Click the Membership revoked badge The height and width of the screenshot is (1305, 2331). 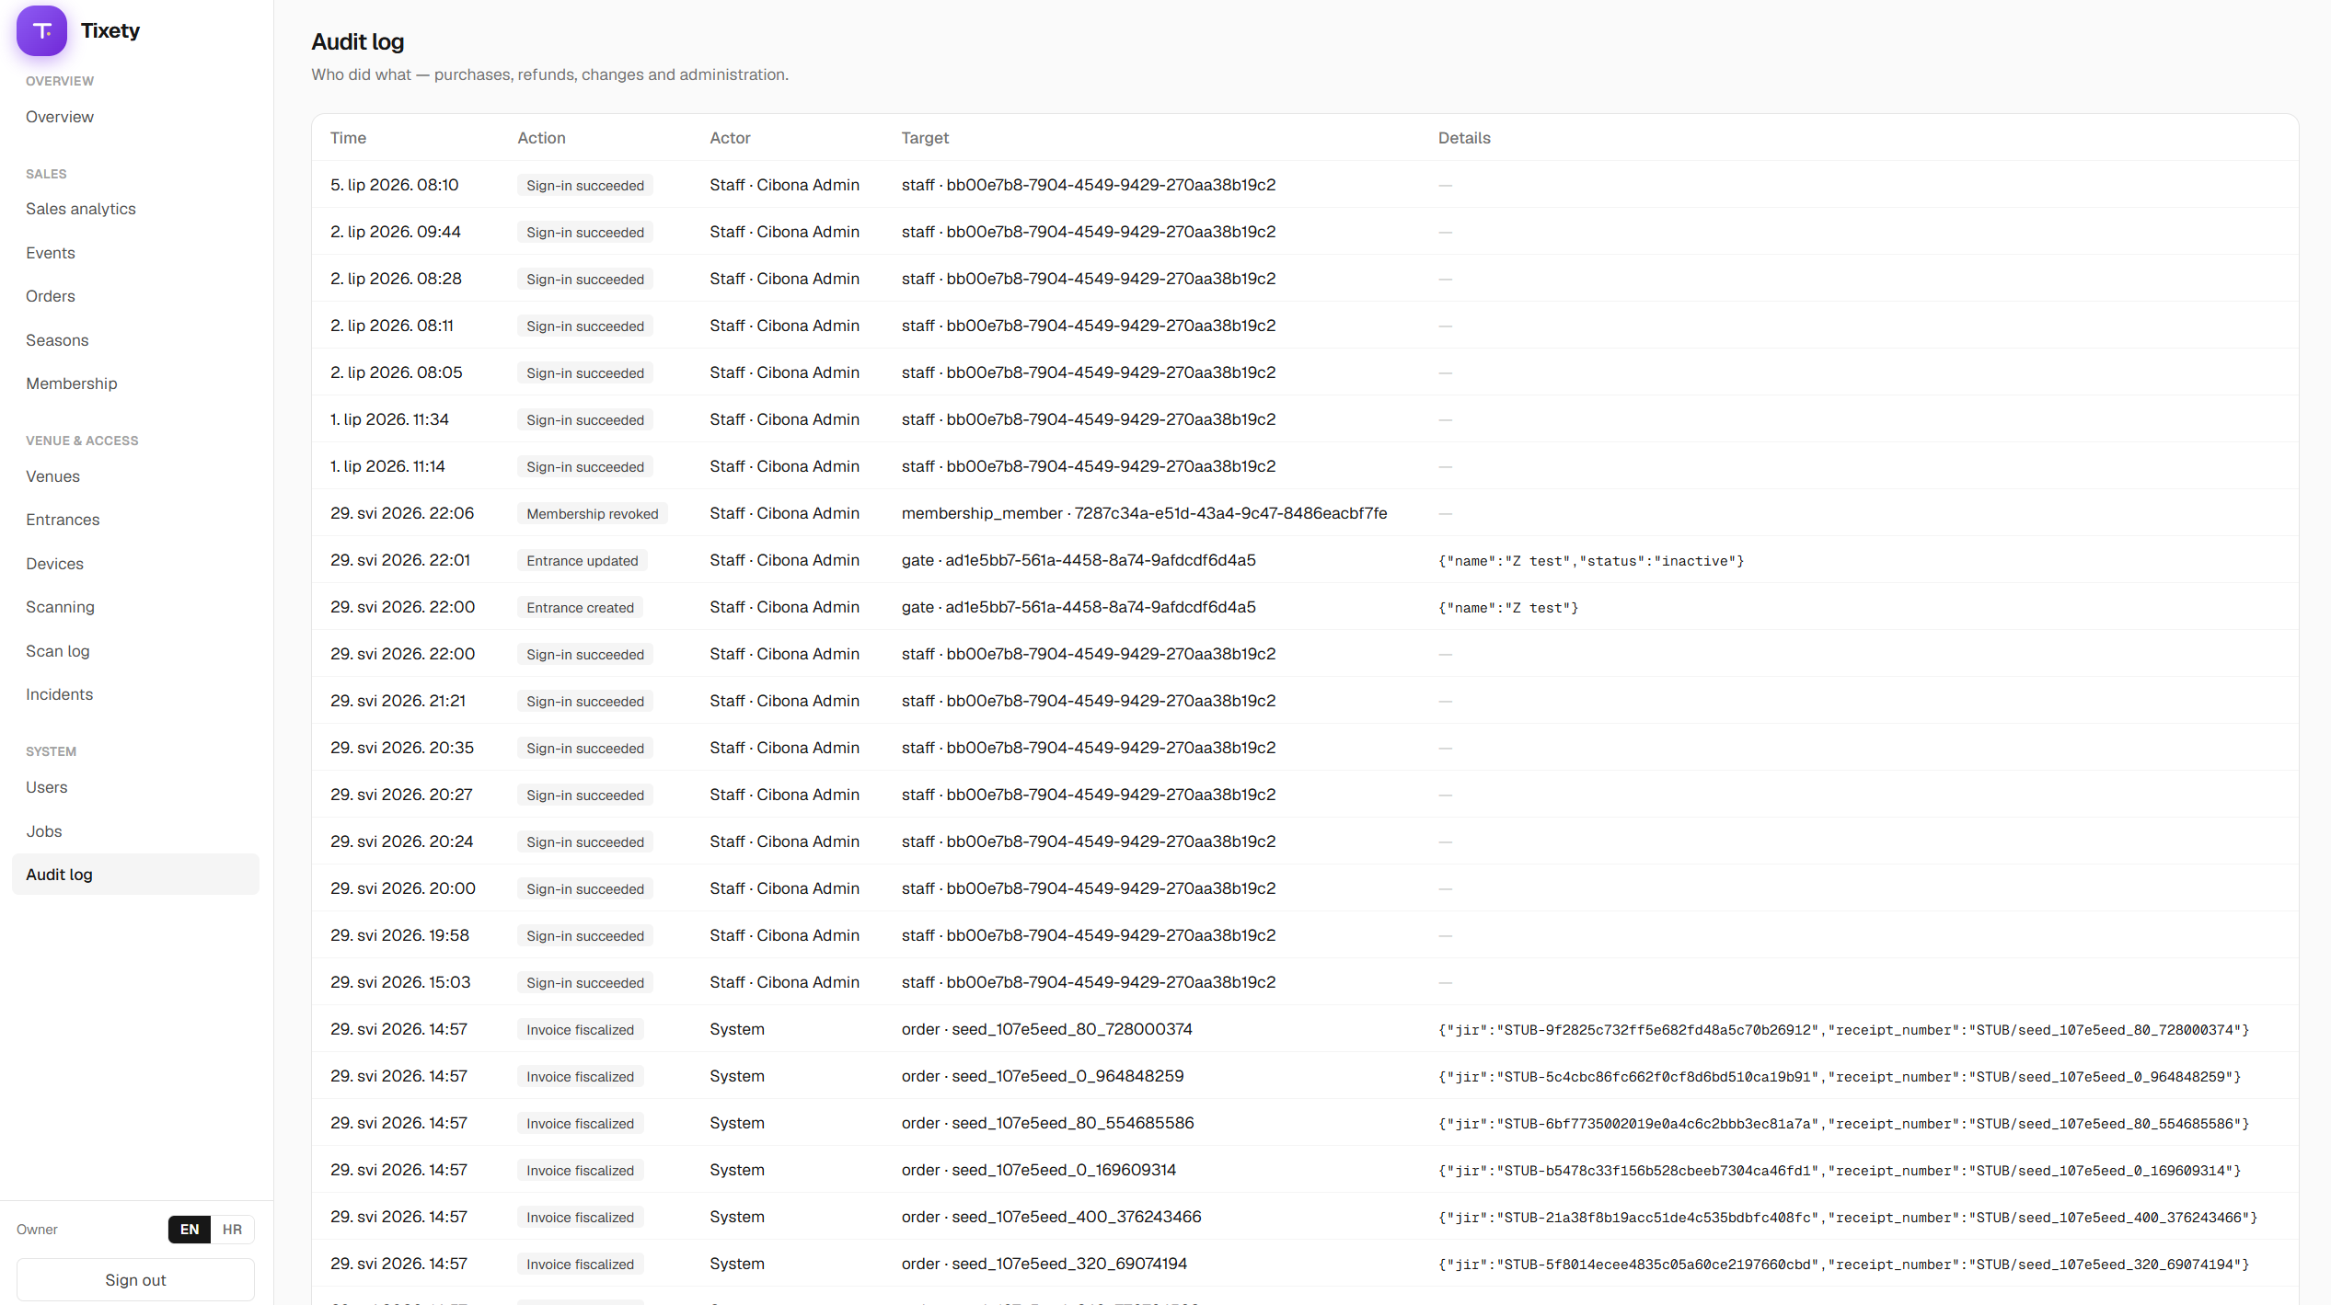(x=593, y=514)
